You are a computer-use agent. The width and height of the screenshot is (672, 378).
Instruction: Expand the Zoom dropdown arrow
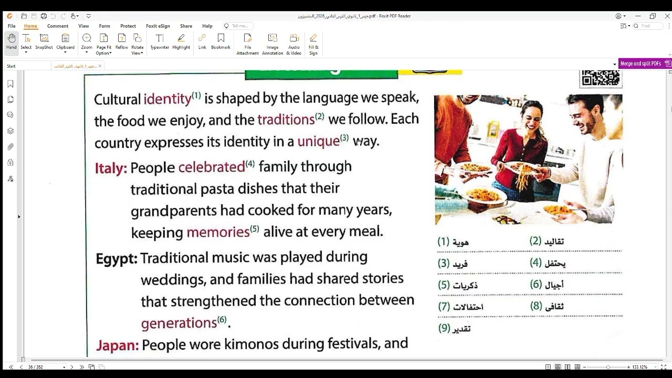point(87,52)
